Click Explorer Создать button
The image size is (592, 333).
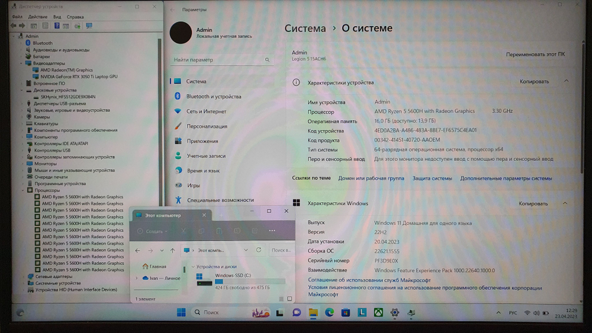[x=153, y=231]
